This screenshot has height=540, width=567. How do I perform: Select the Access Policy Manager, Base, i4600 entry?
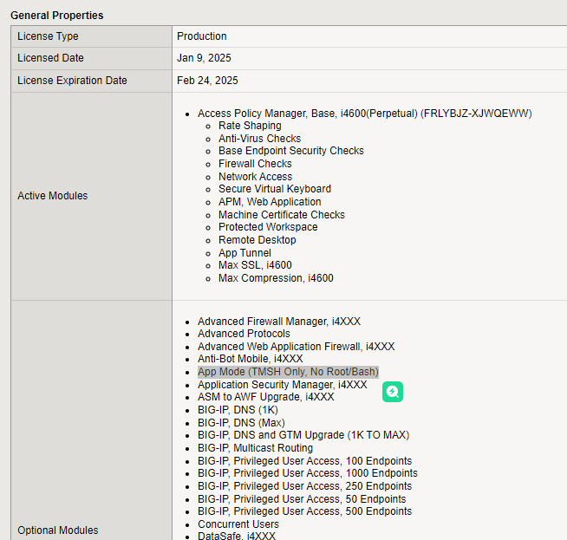tap(364, 114)
